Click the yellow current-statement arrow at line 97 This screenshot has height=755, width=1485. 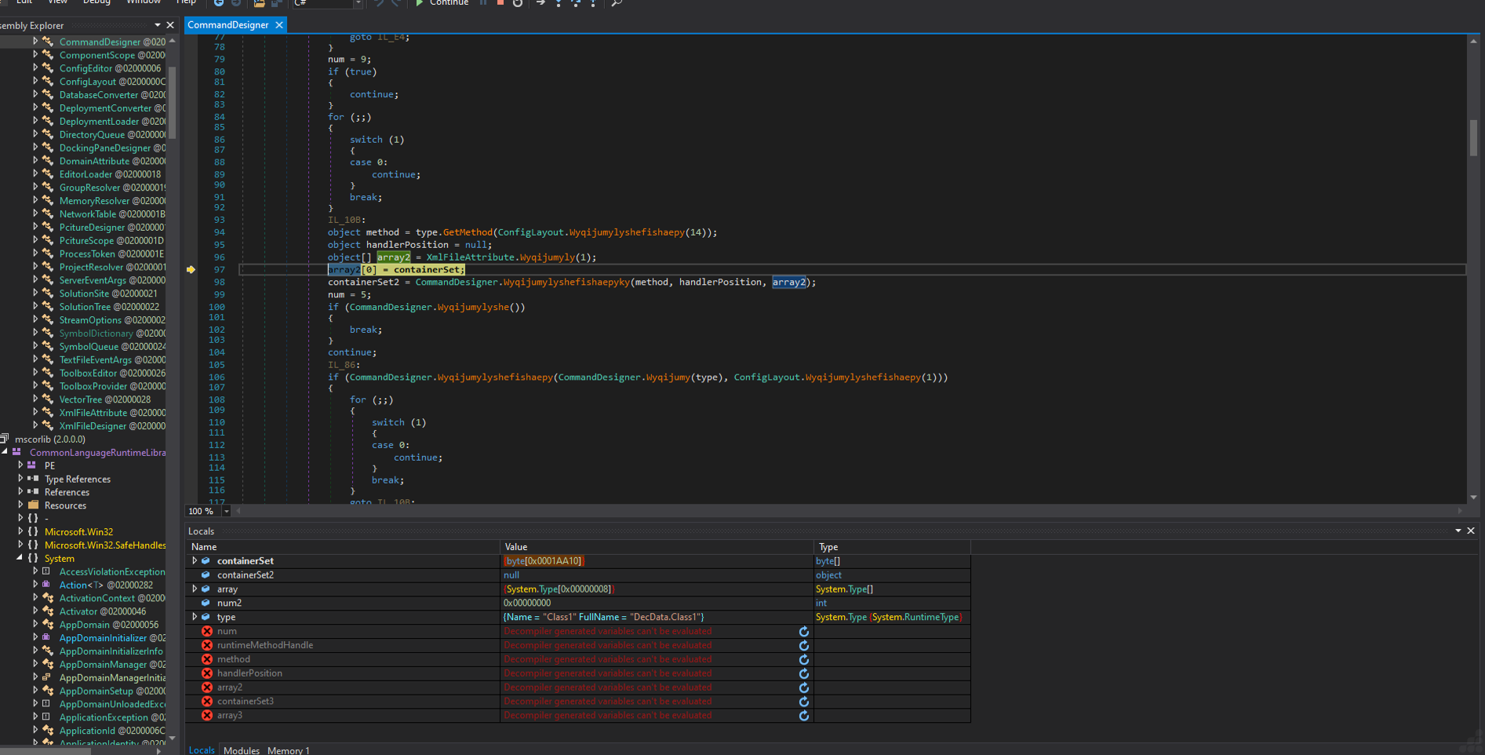pos(191,269)
